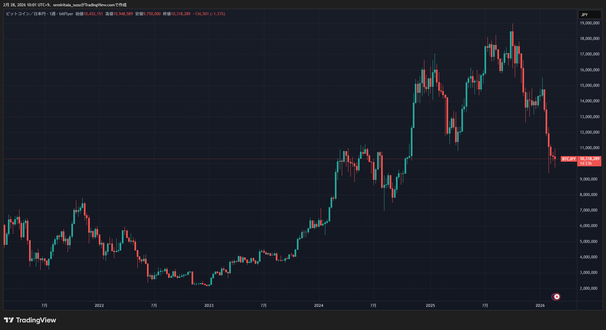Click the high price value 10,948,589
Screen dimensions: 606x330
(123, 14)
